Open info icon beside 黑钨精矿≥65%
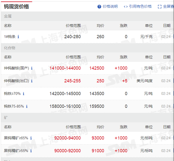Image resolution: width=174 pixels, height=161 pixels. tap(31, 138)
